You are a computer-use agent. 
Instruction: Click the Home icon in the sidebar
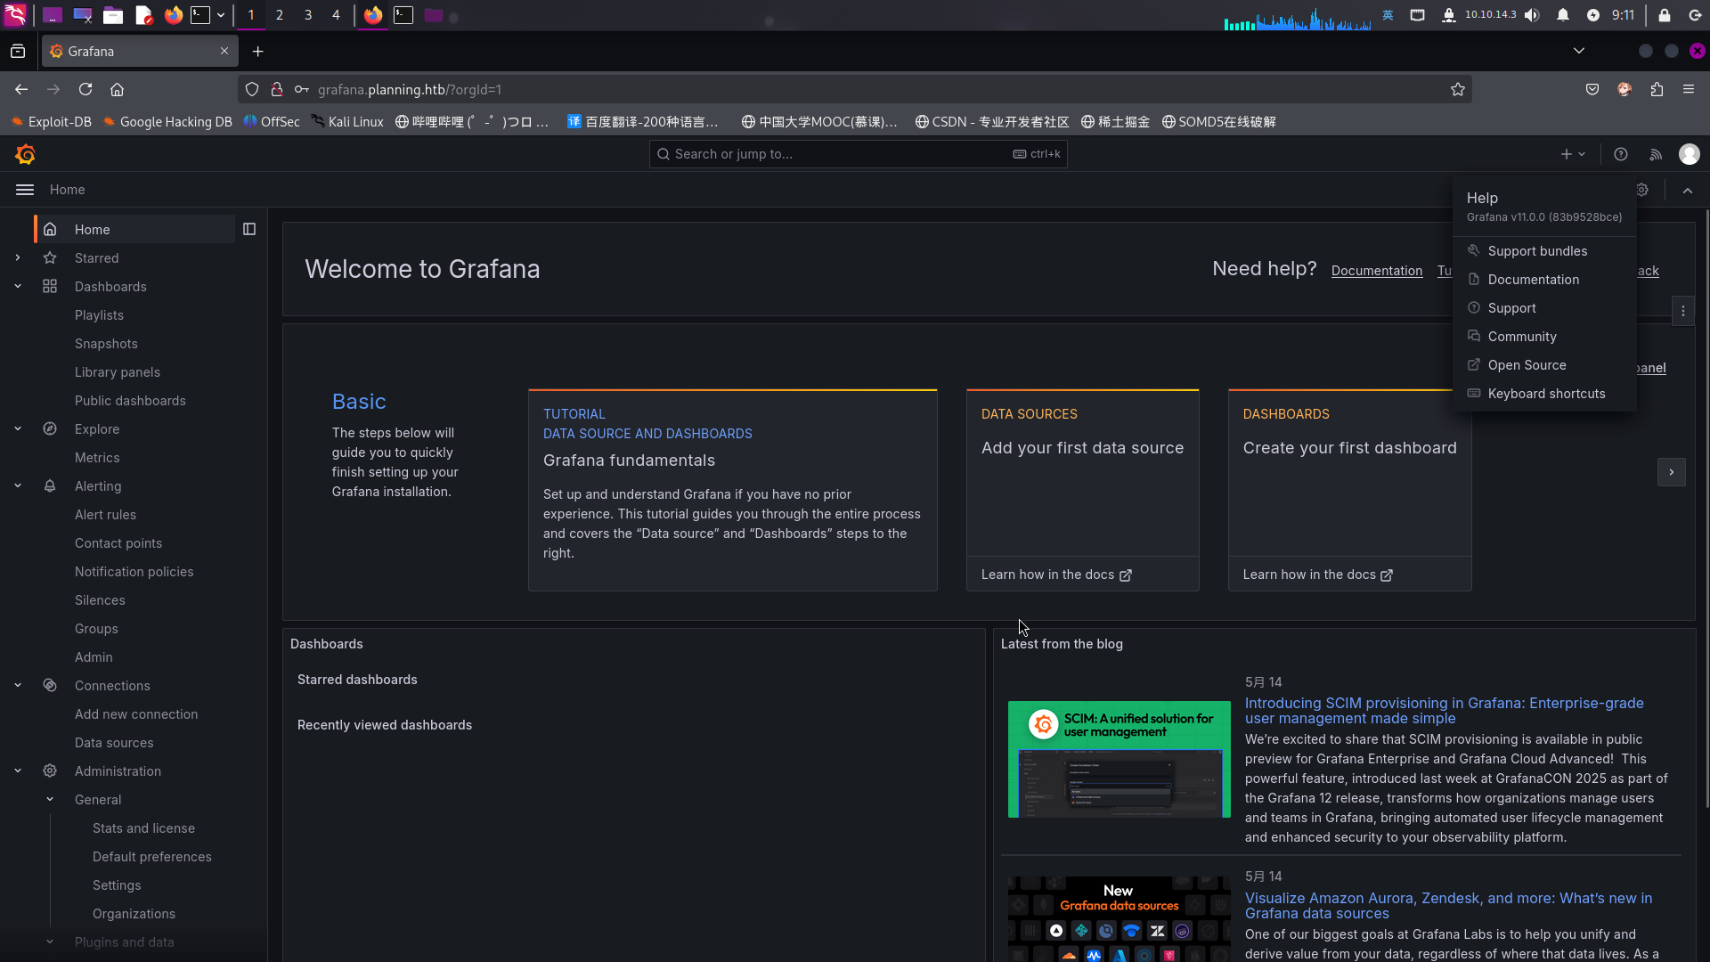pos(50,230)
